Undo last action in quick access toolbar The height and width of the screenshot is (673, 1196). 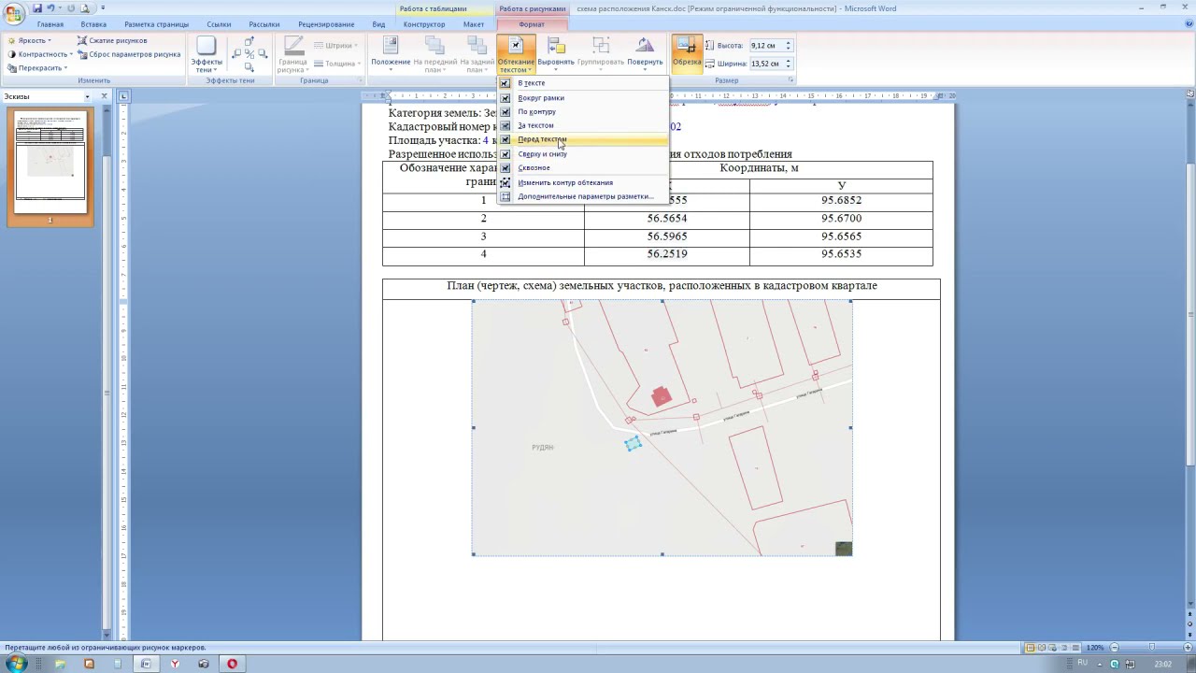click(50, 8)
